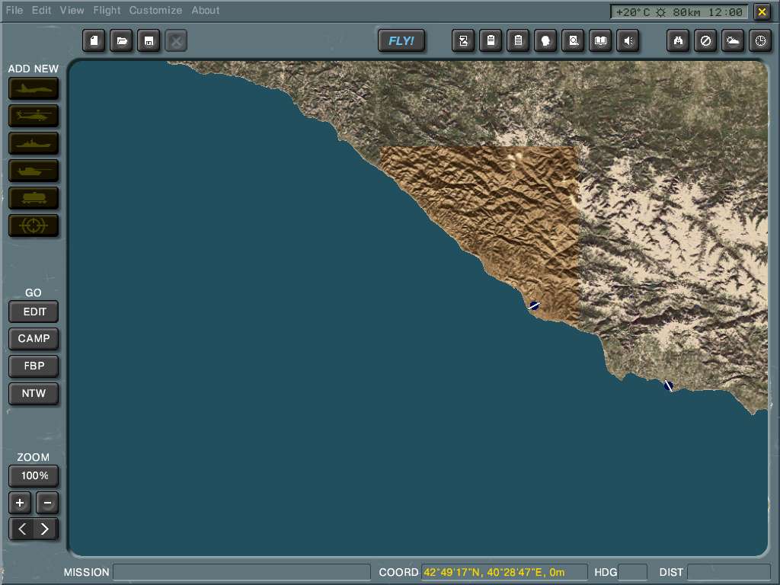The image size is (780, 585).
Task: Click the right arrow navigation button
Action: [45, 529]
